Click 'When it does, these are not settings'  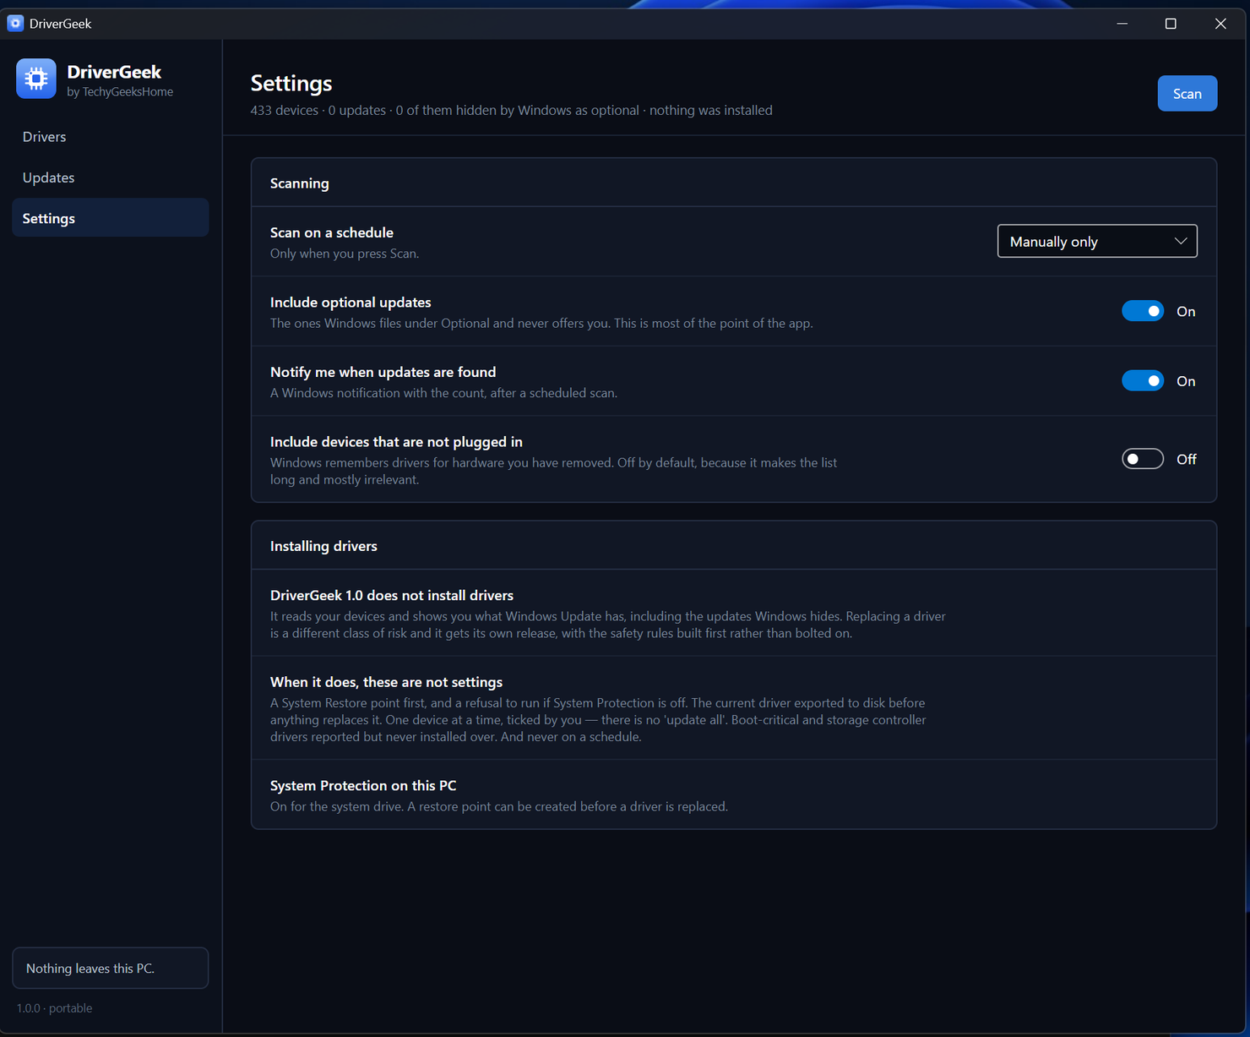(x=386, y=682)
